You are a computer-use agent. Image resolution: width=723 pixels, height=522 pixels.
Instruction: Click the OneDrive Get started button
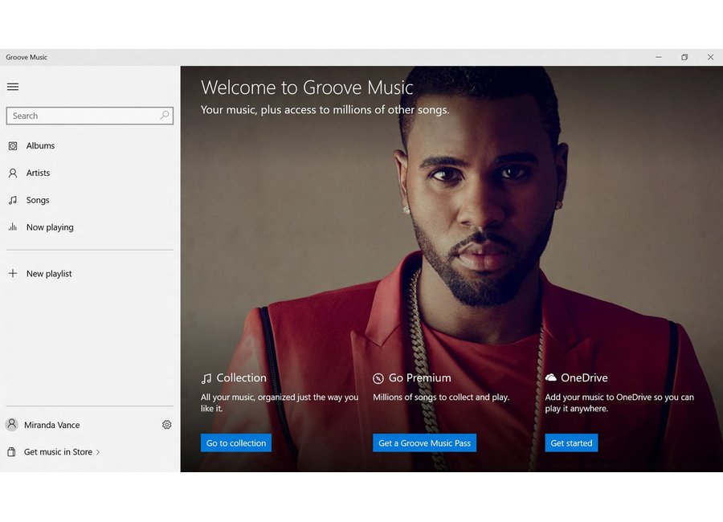tap(571, 443)
